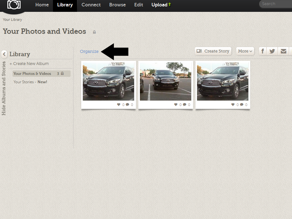Like the first car photo heart icon
Viewport: 292px width, 219px height.
click(x=119, y=105)
